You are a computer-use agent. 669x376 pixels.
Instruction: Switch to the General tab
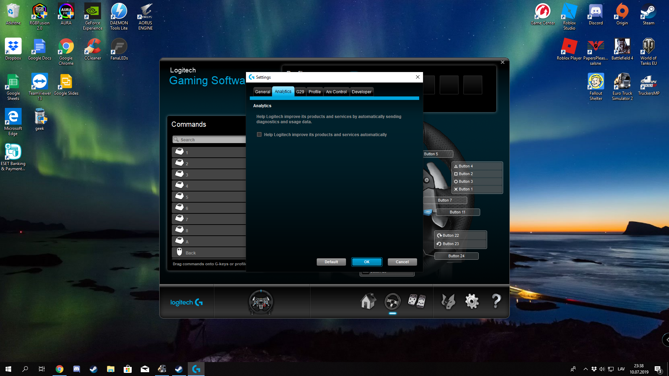pos(262,92)
